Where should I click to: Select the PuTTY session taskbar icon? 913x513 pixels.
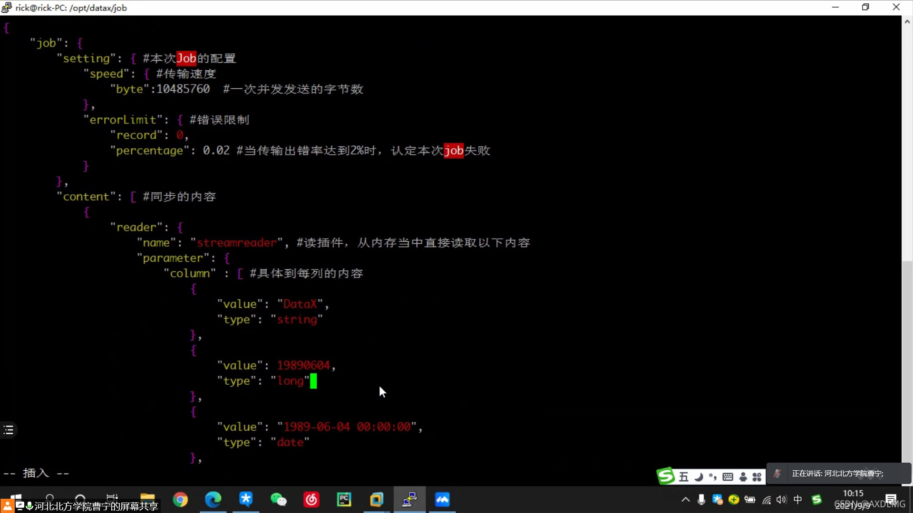tap(409, 499)
